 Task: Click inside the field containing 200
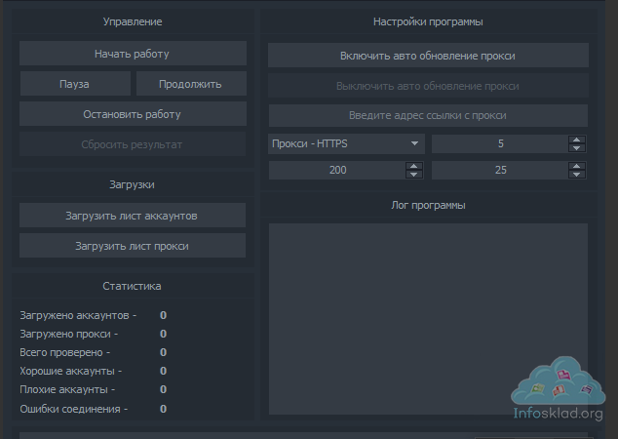click(337, 171)
